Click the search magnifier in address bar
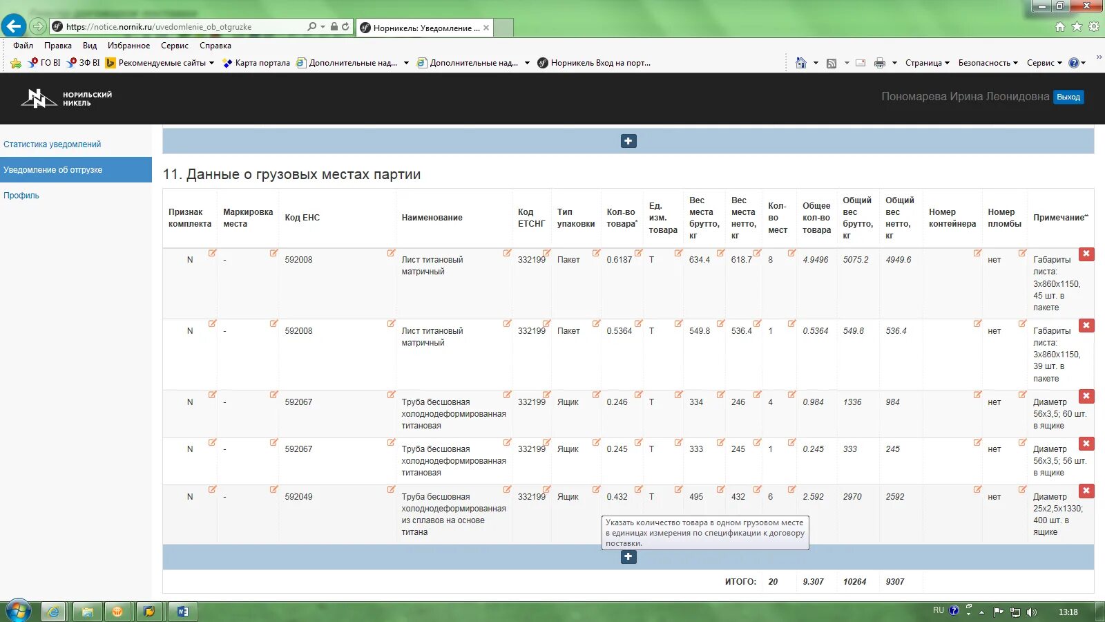 (x=311, y=27)
